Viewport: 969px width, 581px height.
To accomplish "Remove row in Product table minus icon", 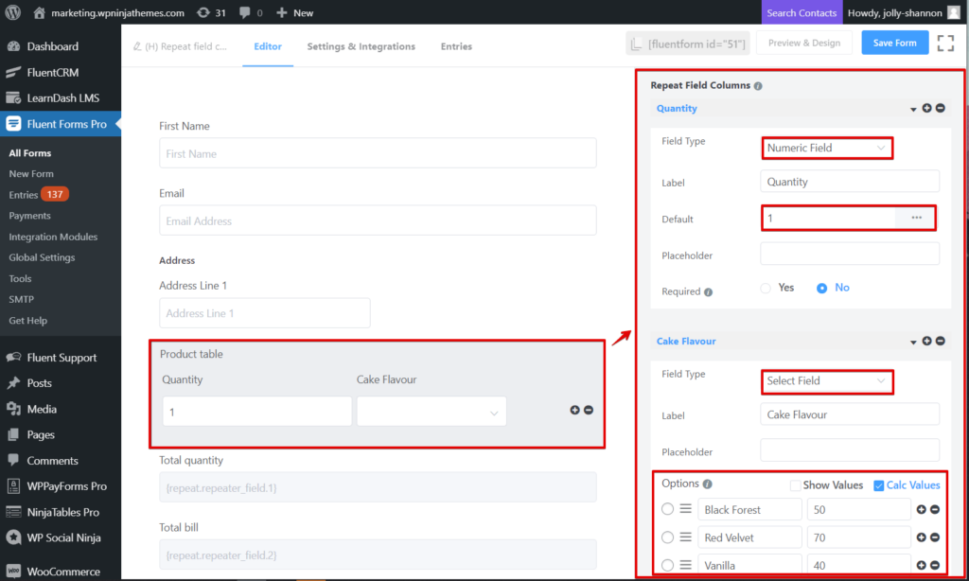I will click(589, 410).
